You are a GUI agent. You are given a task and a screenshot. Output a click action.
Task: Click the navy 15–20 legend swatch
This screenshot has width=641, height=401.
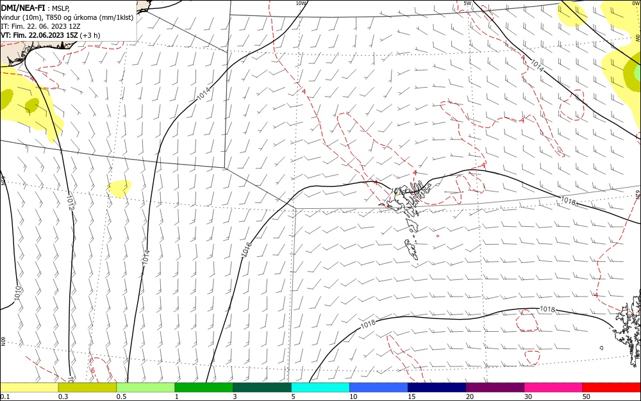pos(437,388)
